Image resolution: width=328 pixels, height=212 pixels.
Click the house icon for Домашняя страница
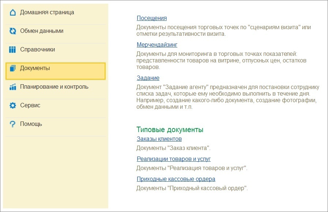coord(13,12)
